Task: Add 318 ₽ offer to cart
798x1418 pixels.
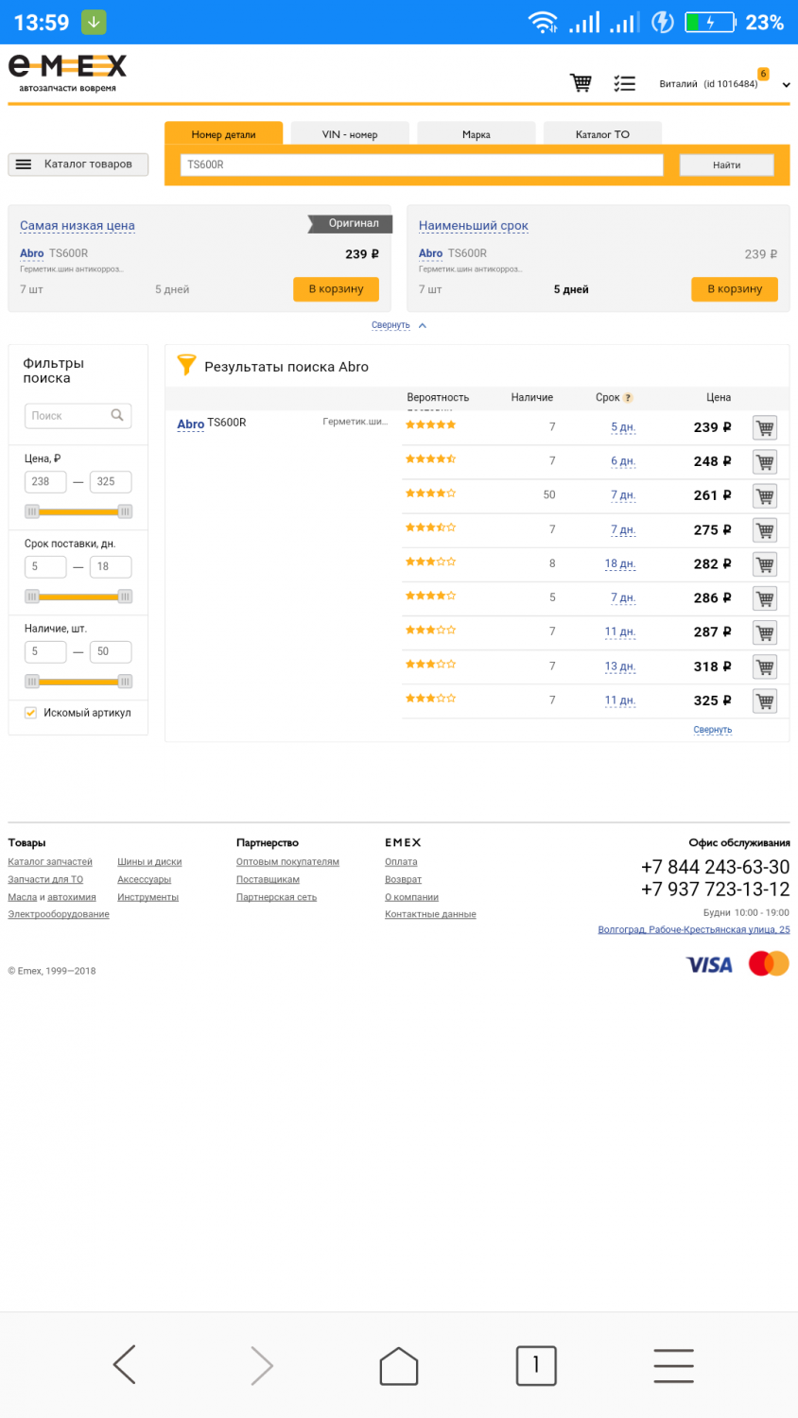Action: (765, 666)
